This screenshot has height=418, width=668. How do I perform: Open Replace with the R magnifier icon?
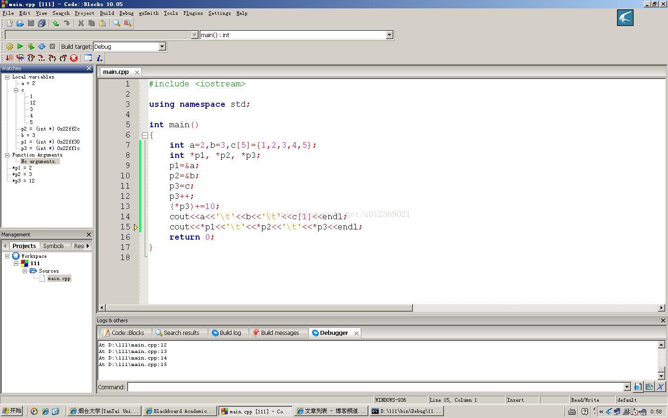coord(128,23)
